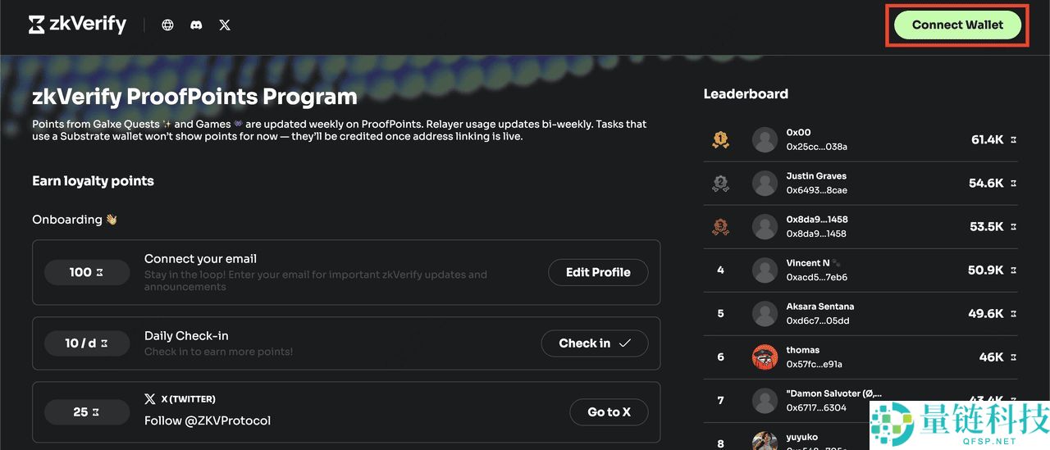Click the Leaderboard heading
Image resolution: width=1050 pixels, height=450 pixels.
(x=746, y=94)
